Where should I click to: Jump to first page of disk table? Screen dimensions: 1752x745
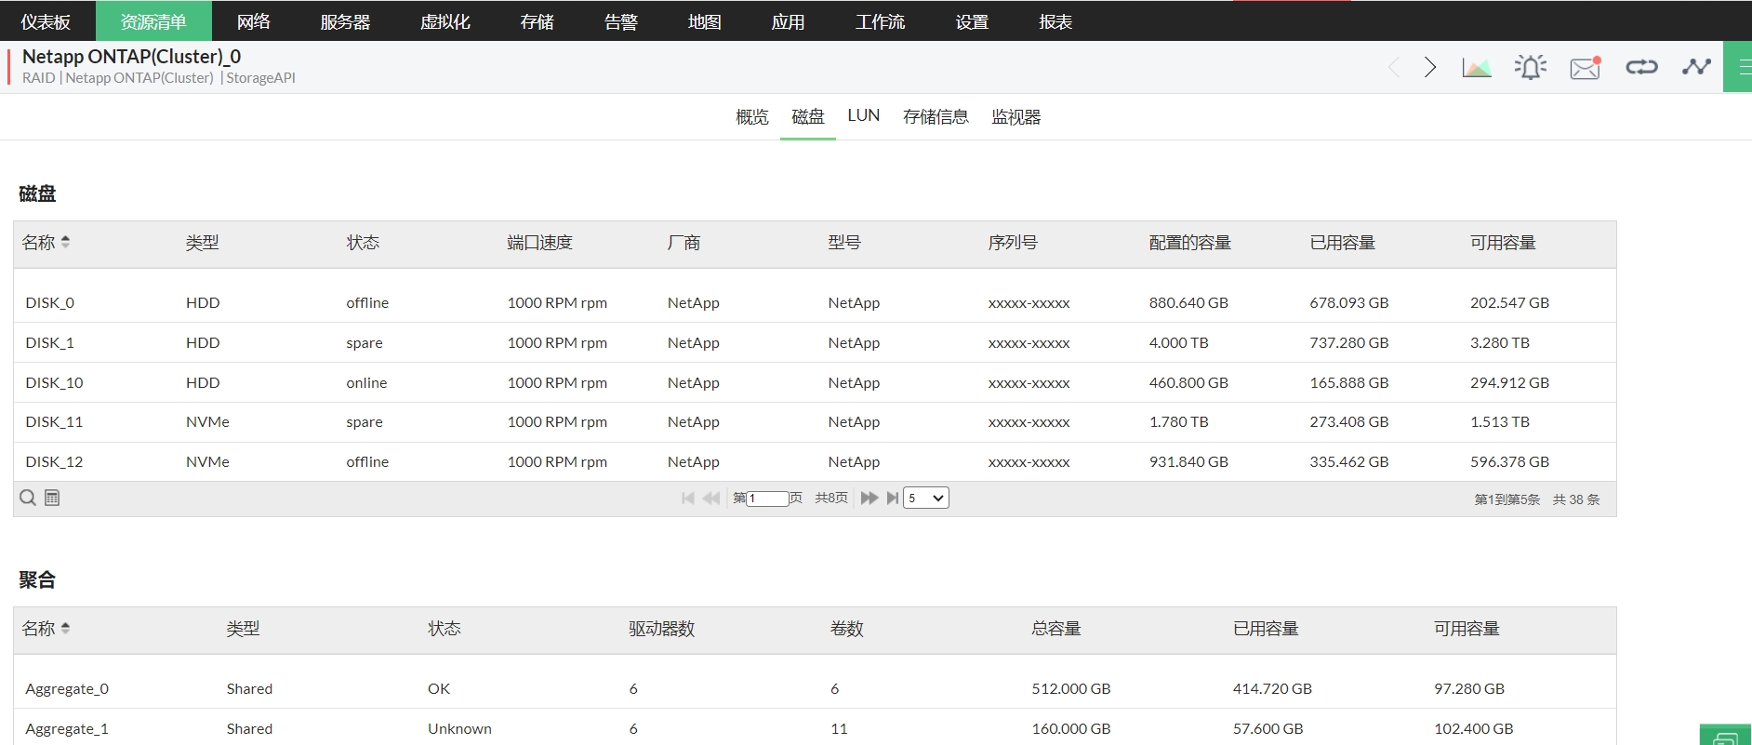tap(688, 498)
